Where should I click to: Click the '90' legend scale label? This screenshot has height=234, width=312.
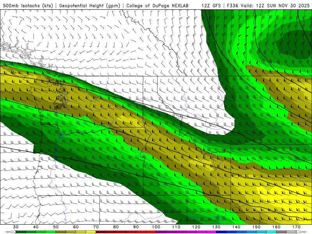[136, 227]
